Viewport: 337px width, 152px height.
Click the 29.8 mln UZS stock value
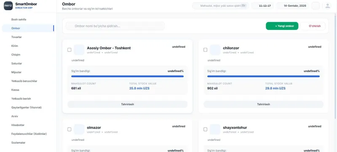point(275,88)
